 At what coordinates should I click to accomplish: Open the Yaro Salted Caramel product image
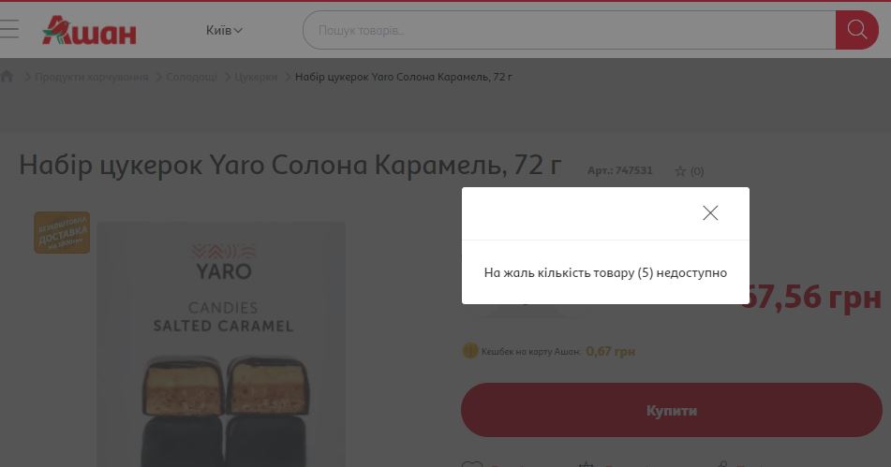(x=221, y=344)
